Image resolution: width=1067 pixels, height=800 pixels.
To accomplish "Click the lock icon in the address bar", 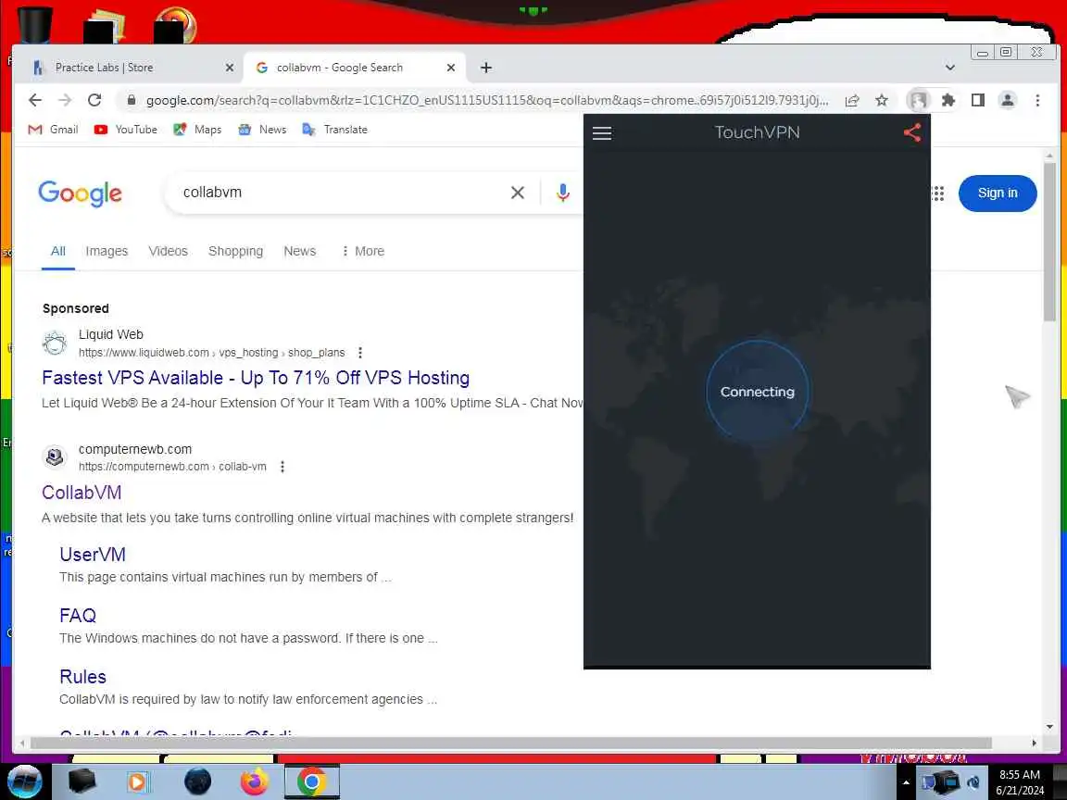I will point(132,100).
